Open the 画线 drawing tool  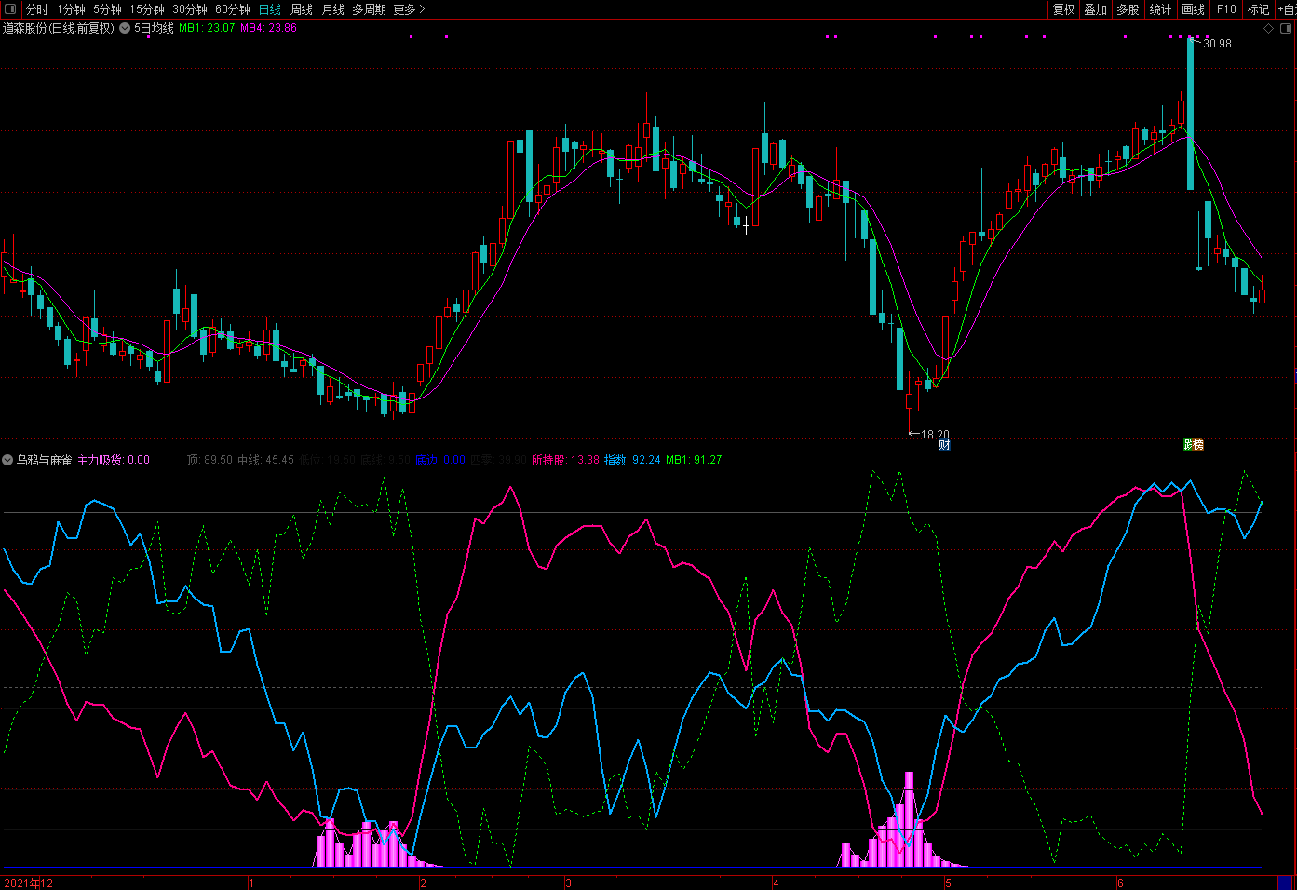point(1193,9)
